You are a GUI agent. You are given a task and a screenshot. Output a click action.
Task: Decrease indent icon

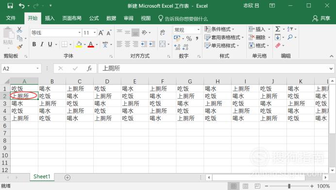pyautogui.click(x=144, y=44)
